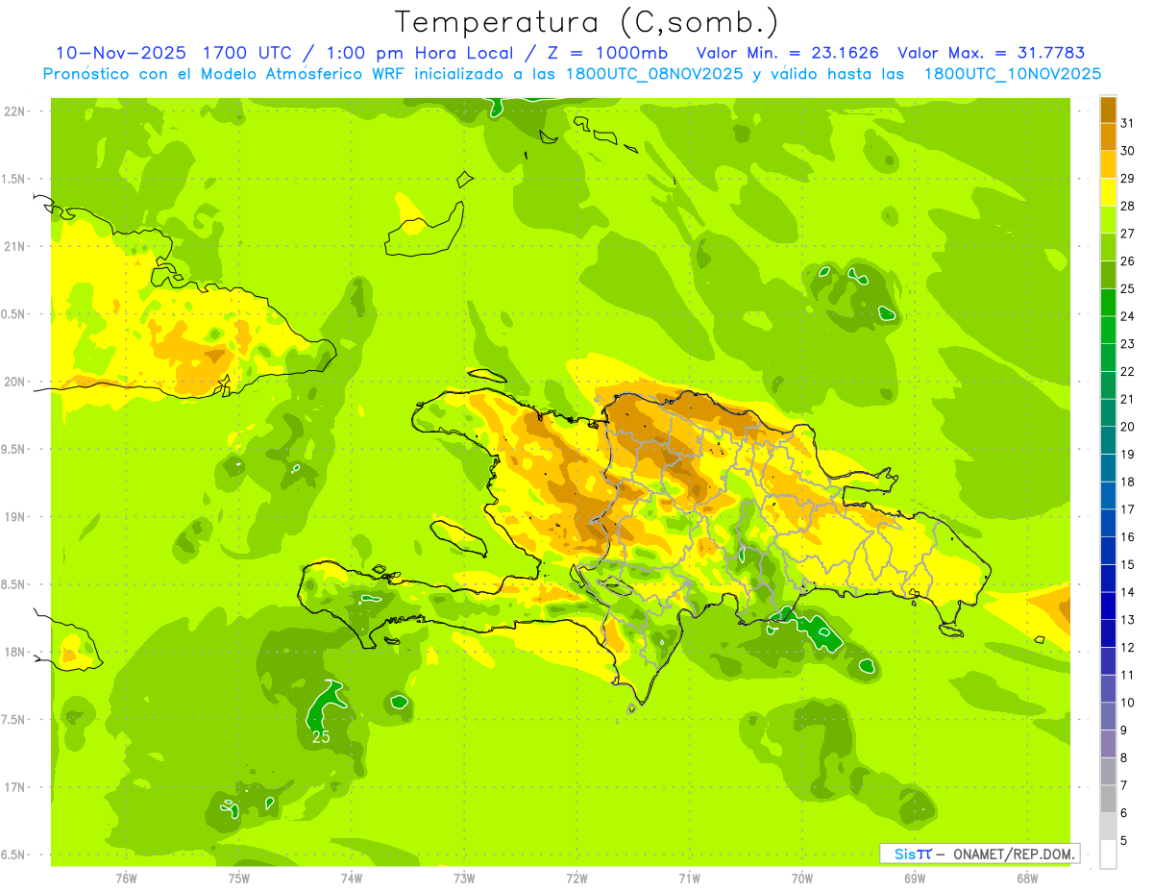Screen dimensions: 1153x891
Task: Click the '7' value on the color scale
Action: (x=1124, y=785)
